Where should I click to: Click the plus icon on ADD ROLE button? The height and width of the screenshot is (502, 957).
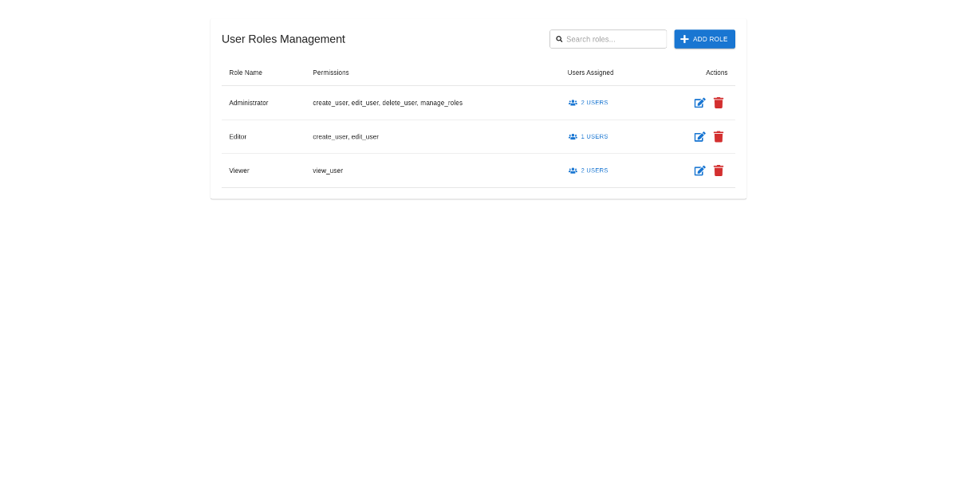(684, 39)
